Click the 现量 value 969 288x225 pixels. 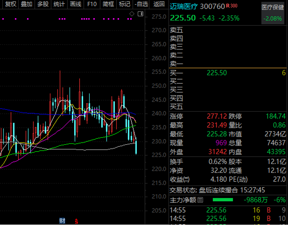click(x=221, y=143)
